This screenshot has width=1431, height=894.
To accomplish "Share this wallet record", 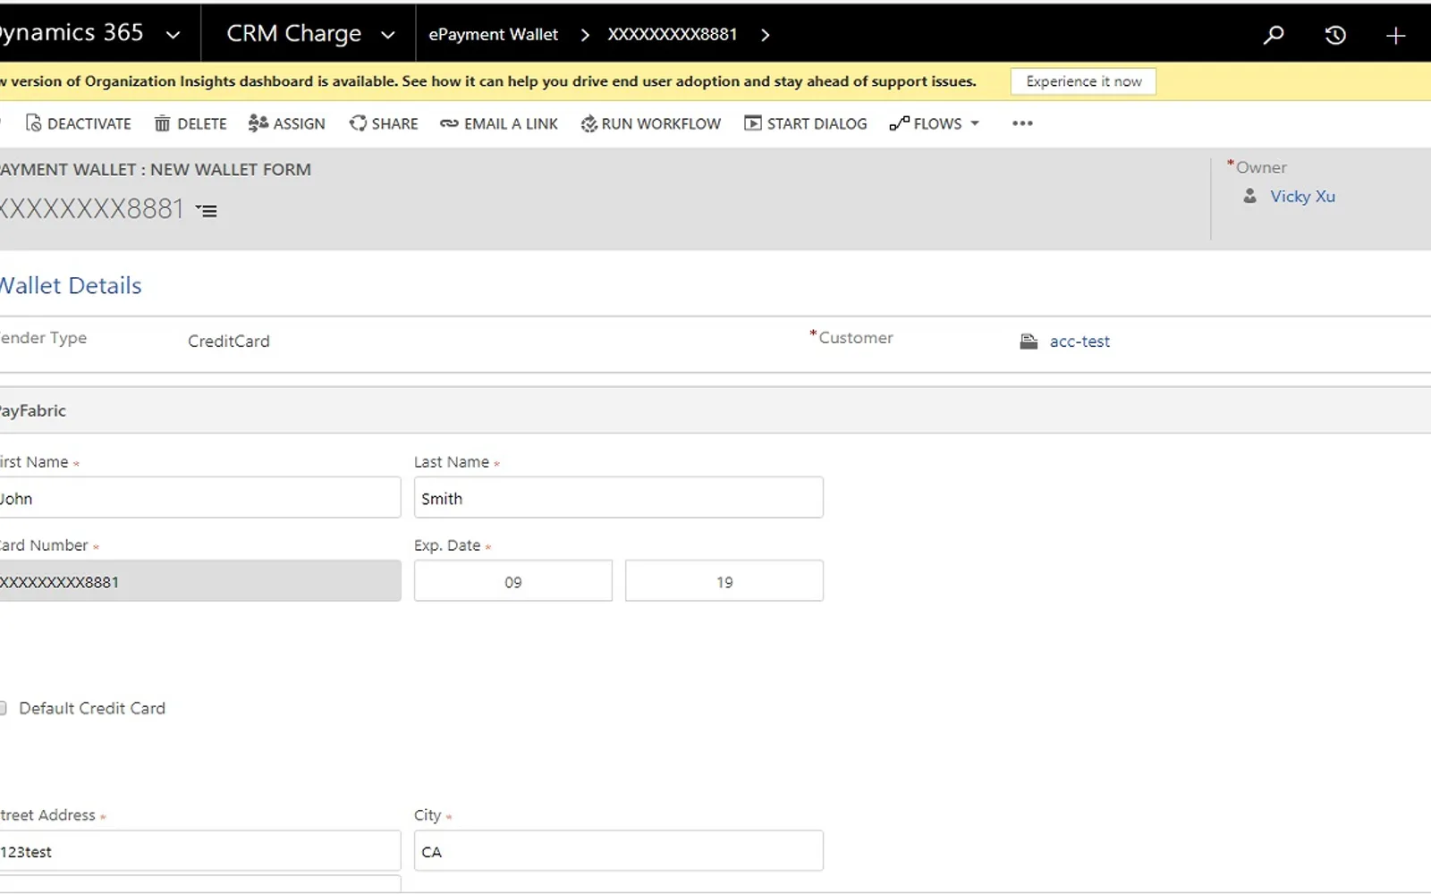I will tap(384, 123).
